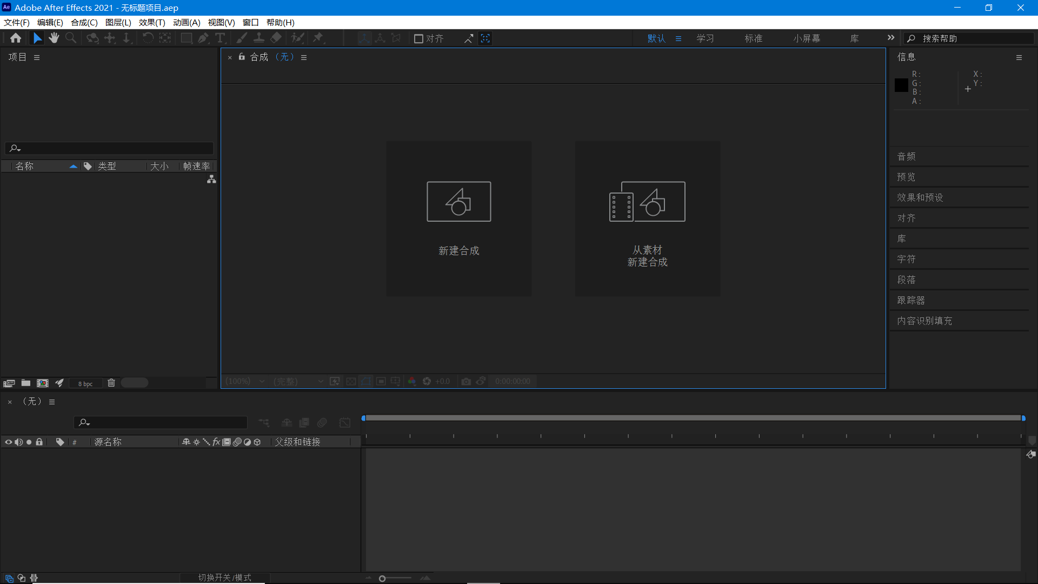The height and width of the screenshot is (584, 1038).
Task: Open the 合成(C) menu
Action: point(84,22)
